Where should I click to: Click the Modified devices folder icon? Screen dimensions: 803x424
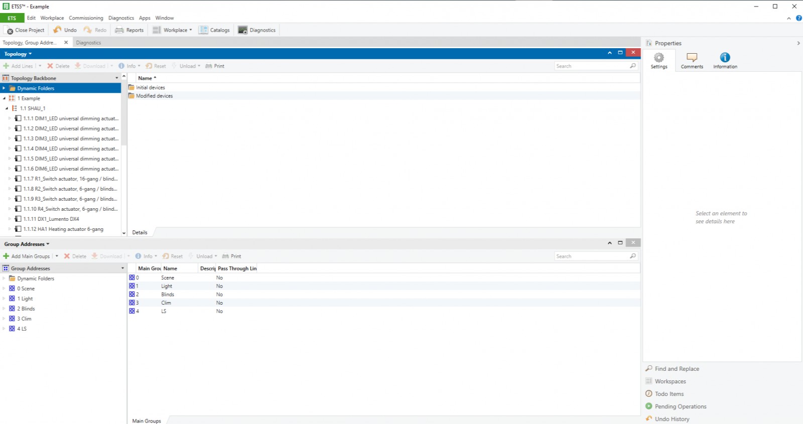131,96
